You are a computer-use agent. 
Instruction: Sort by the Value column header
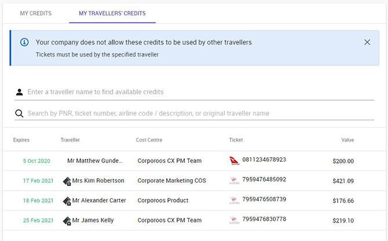coord(347,140)
